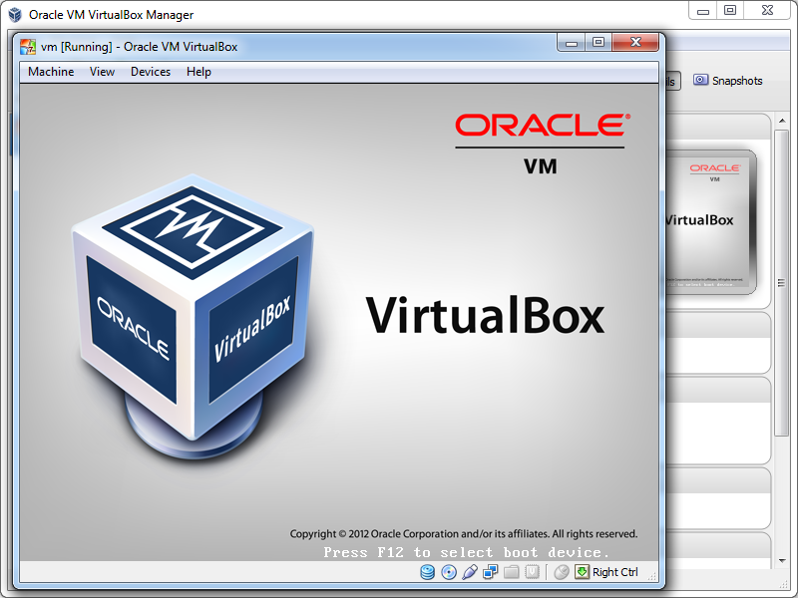Viewport: 798px width, 598px height.
Task: Switch to the Snapshots view
Action: tap(728, 81)
